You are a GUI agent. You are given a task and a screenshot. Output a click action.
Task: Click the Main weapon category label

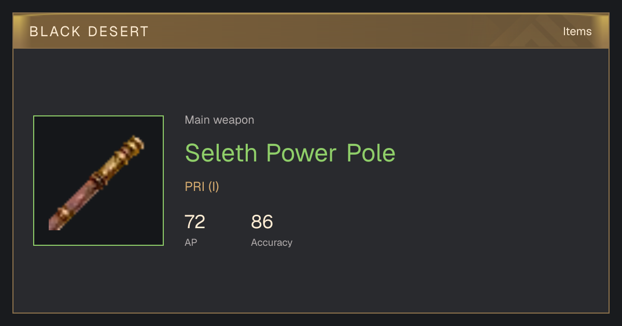219,120
